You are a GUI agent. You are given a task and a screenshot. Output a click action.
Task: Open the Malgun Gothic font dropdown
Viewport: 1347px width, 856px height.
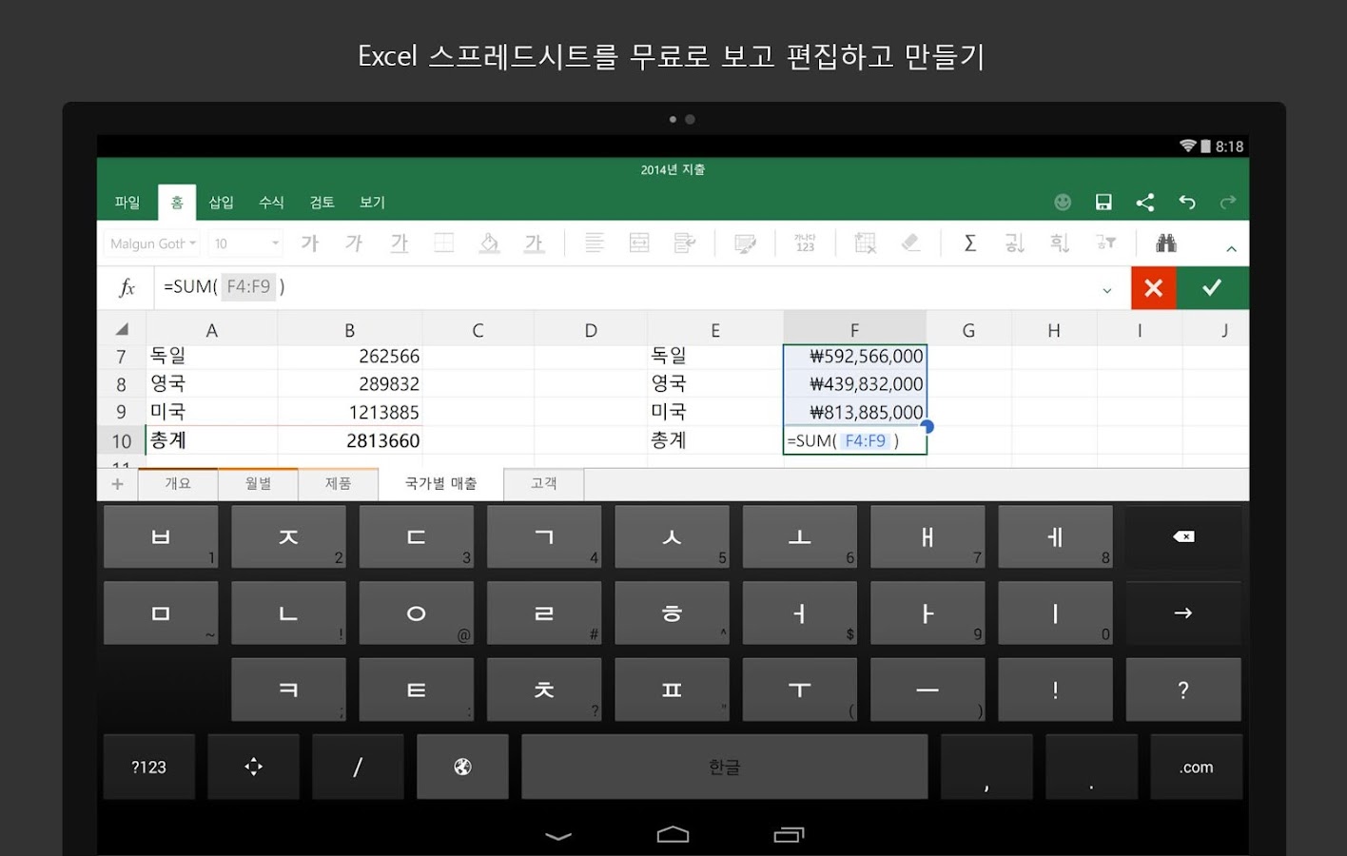[150, 243]
